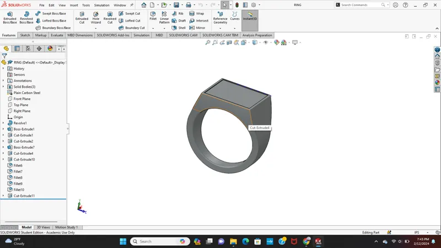Switch to the Motion Study 1 tab
This screenshot has height=248, width=441.
(x=66, y=227)
